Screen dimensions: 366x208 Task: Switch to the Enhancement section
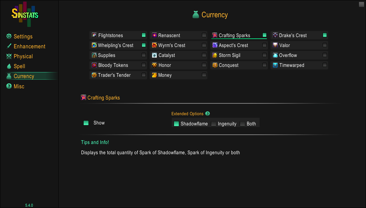point(29,46)
